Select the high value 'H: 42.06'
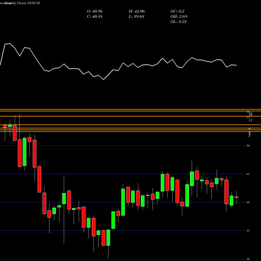 tap(137, 11)
